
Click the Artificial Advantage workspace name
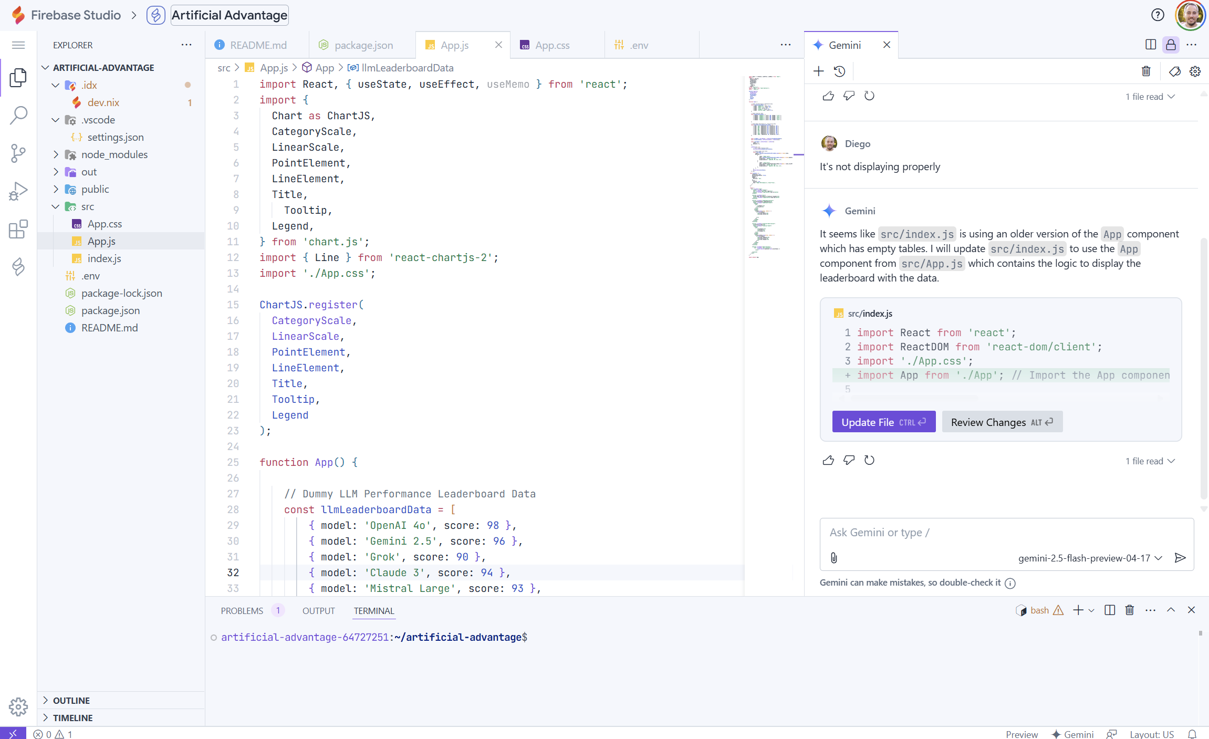coord(230,15)
